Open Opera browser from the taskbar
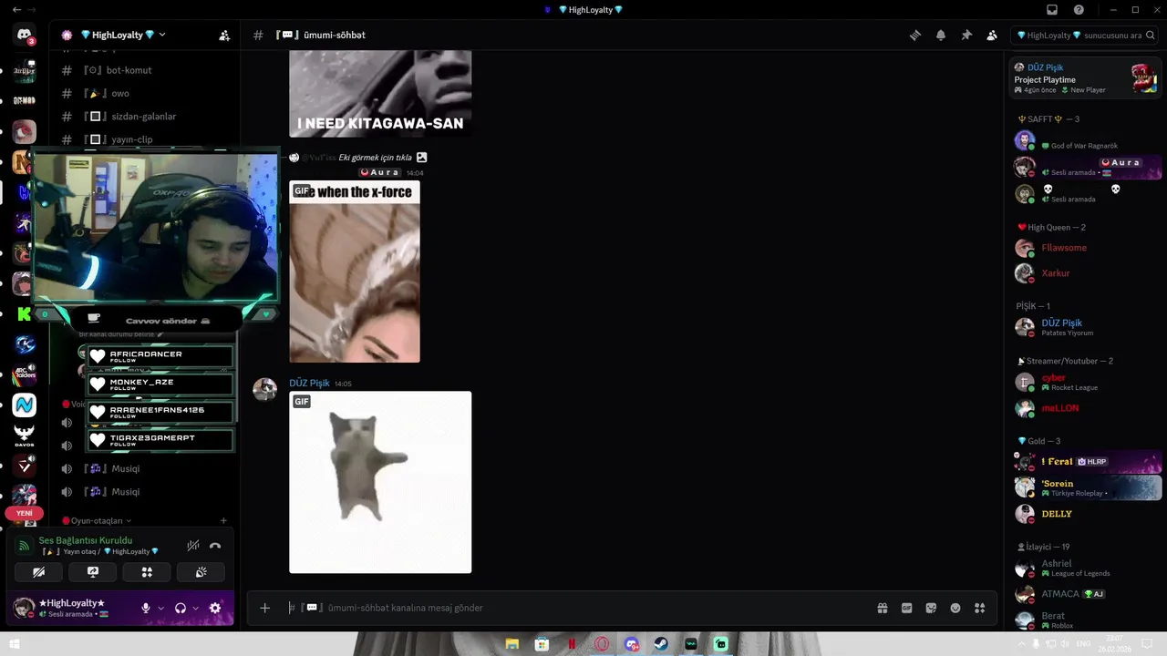The width and height of the screenshot is (1167, 656). (602, 644)
